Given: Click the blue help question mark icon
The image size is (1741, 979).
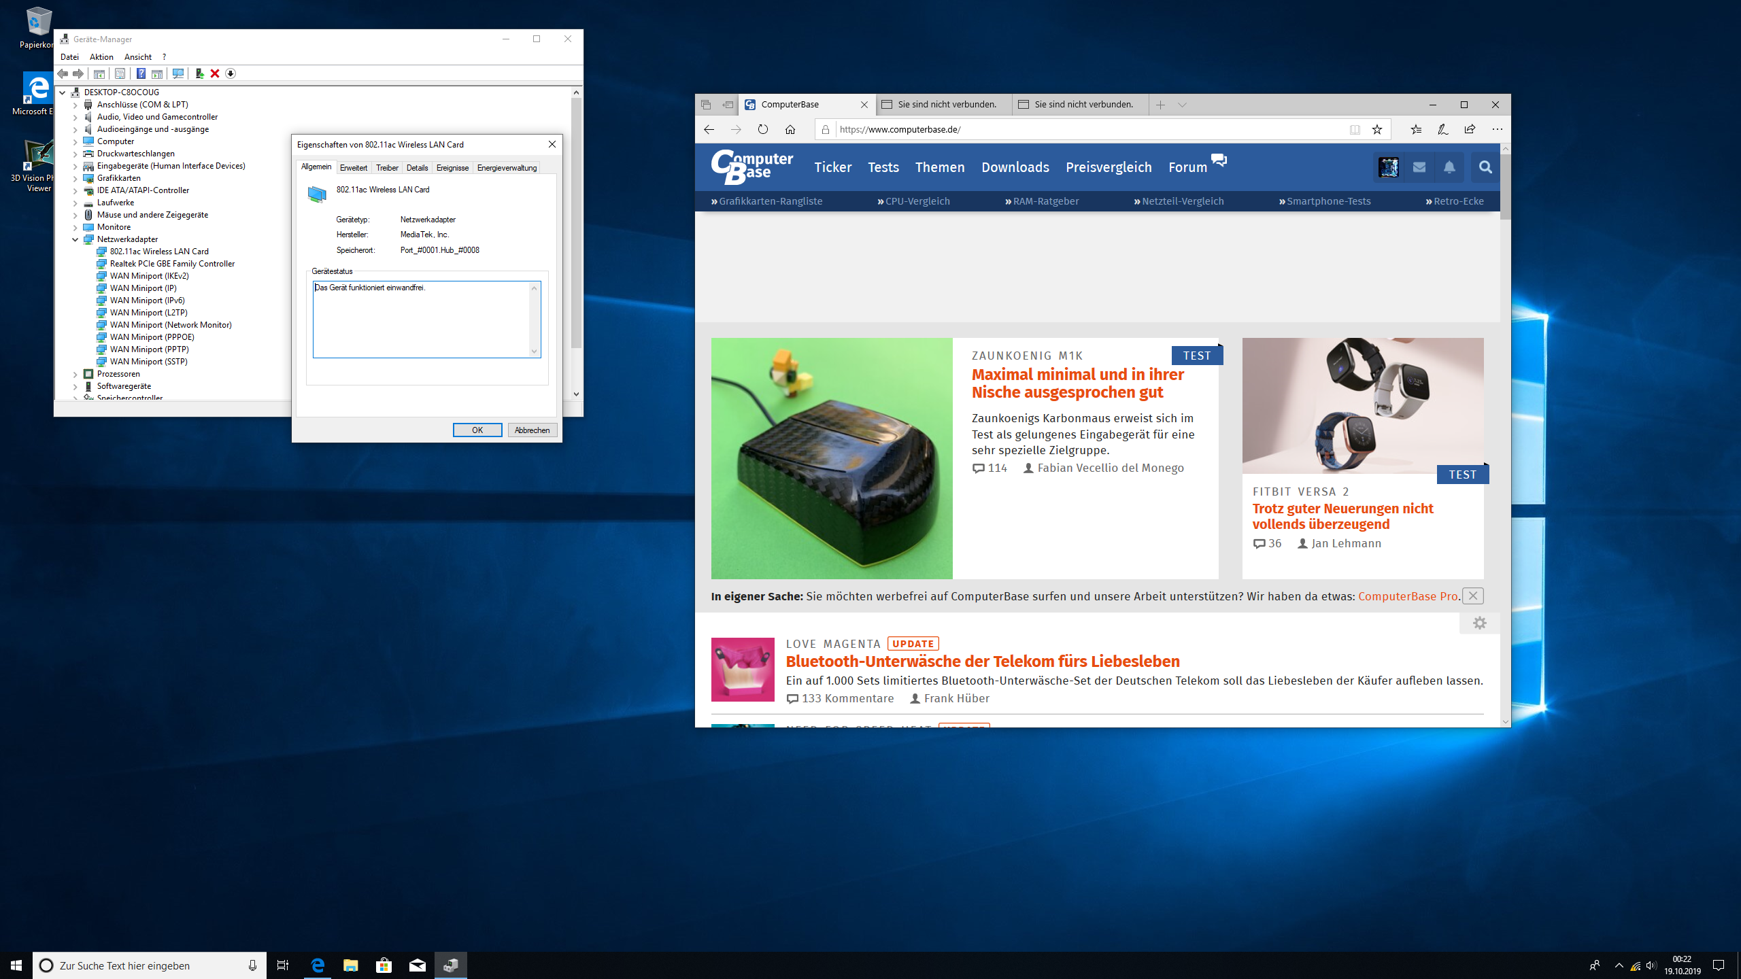Looking at the screenshot, I should [141, 73].
